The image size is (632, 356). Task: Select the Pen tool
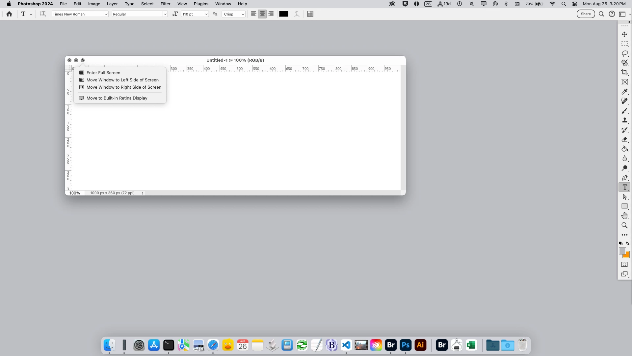pos(624,178)
